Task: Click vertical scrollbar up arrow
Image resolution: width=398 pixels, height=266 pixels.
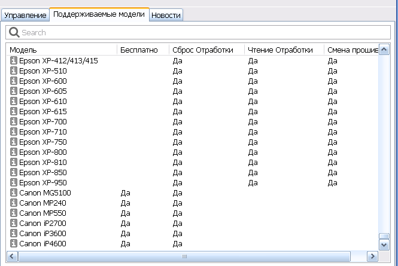Action: (384, 50)
